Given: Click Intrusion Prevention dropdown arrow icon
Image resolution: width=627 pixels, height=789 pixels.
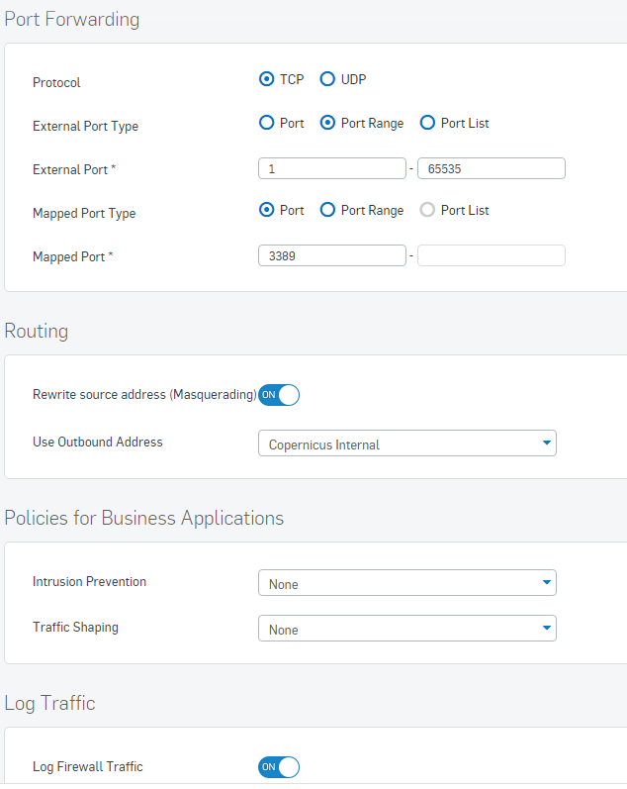Looking at the screenshot, I should pyautogui.click(x=547, y=582).
